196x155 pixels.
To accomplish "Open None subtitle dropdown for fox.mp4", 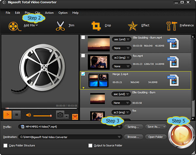I will pyautogui.click(x=122, y=66).
